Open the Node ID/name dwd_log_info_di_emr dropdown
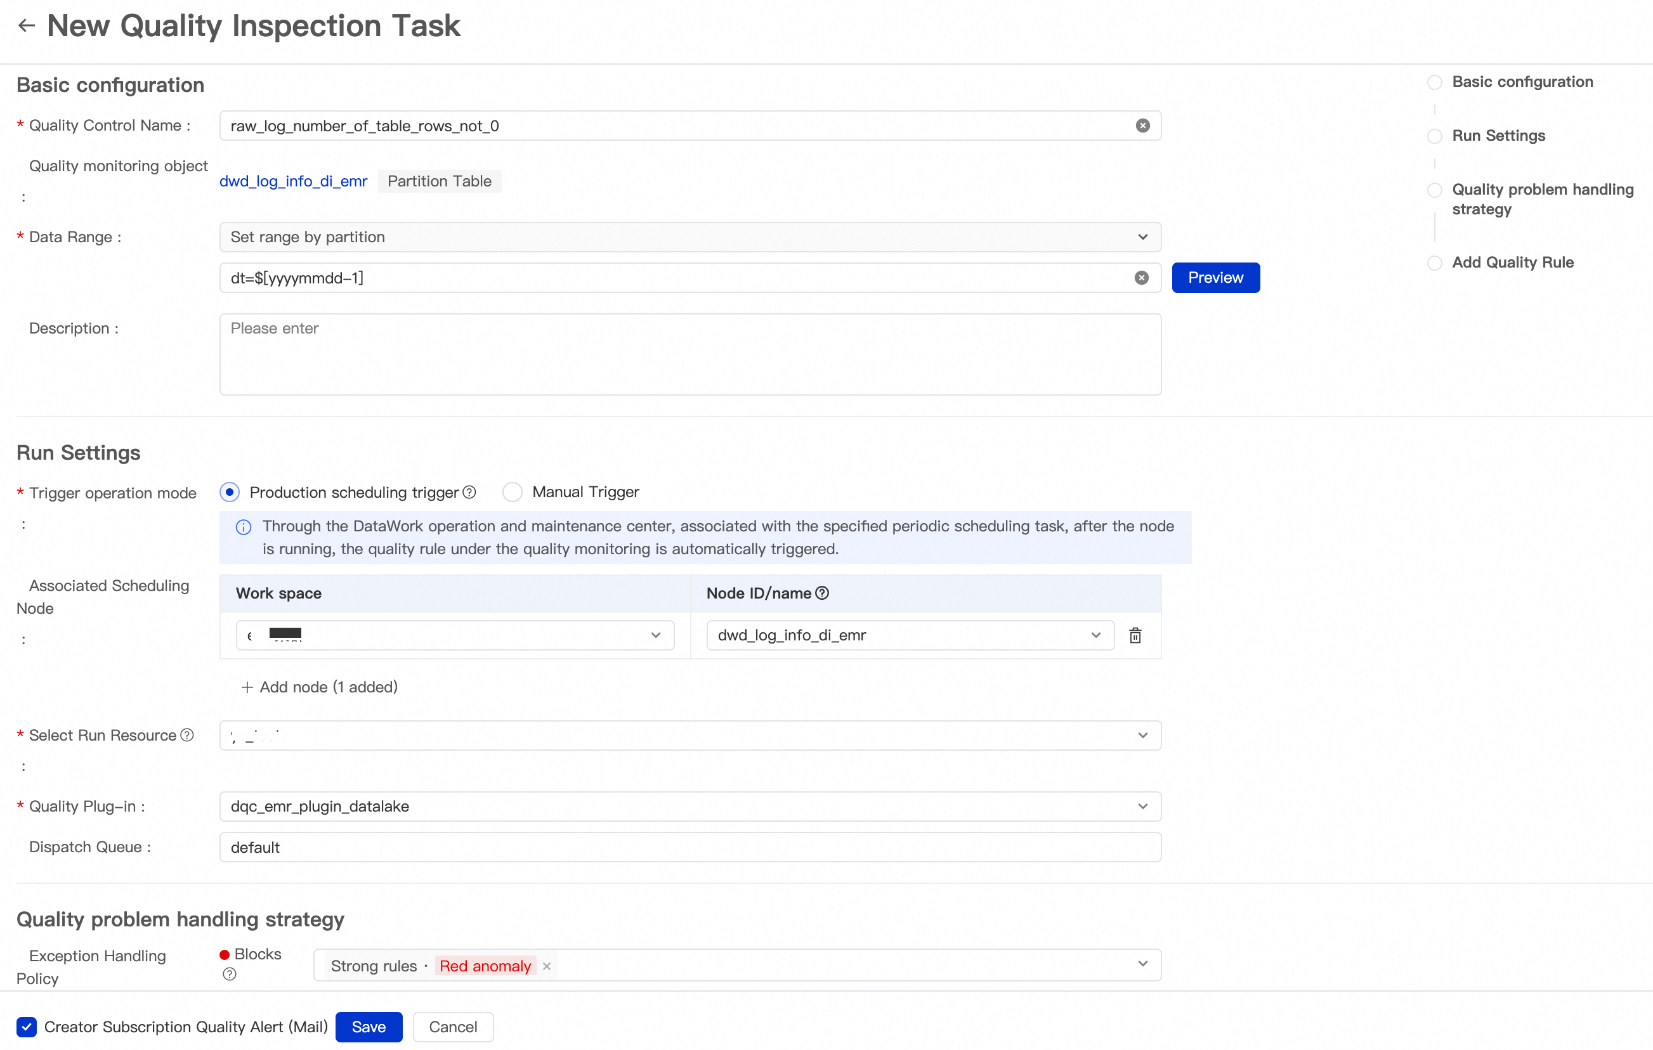 (910, 635)
